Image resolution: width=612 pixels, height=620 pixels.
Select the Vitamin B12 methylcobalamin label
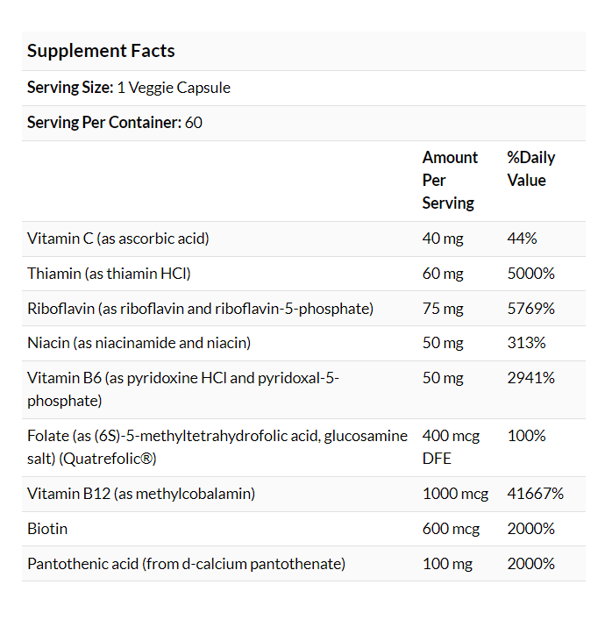tap(141, 494)
